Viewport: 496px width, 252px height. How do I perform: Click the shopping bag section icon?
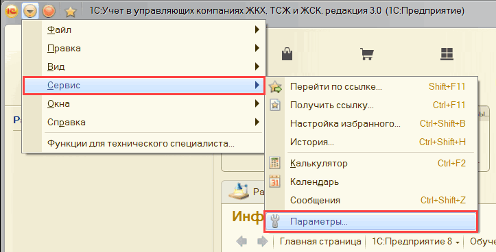pos(287,53)
